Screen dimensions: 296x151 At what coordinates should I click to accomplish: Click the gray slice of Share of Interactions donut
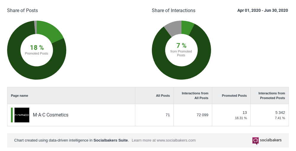pos(173,28)
